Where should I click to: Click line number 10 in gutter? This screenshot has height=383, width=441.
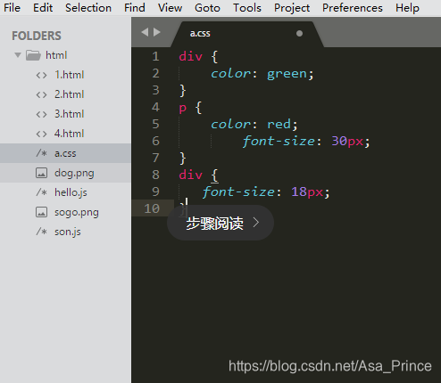[x=152, y=208]
